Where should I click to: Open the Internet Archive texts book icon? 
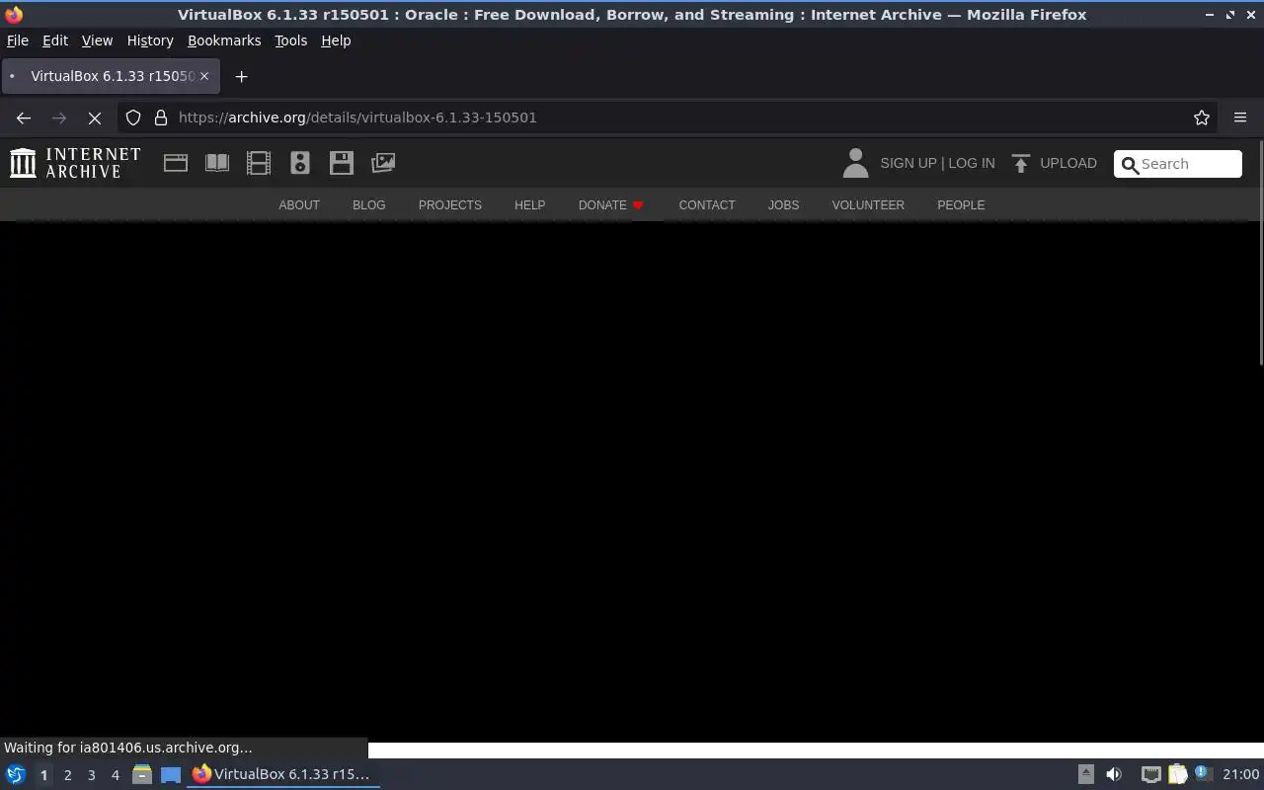(x=217, y=163)
